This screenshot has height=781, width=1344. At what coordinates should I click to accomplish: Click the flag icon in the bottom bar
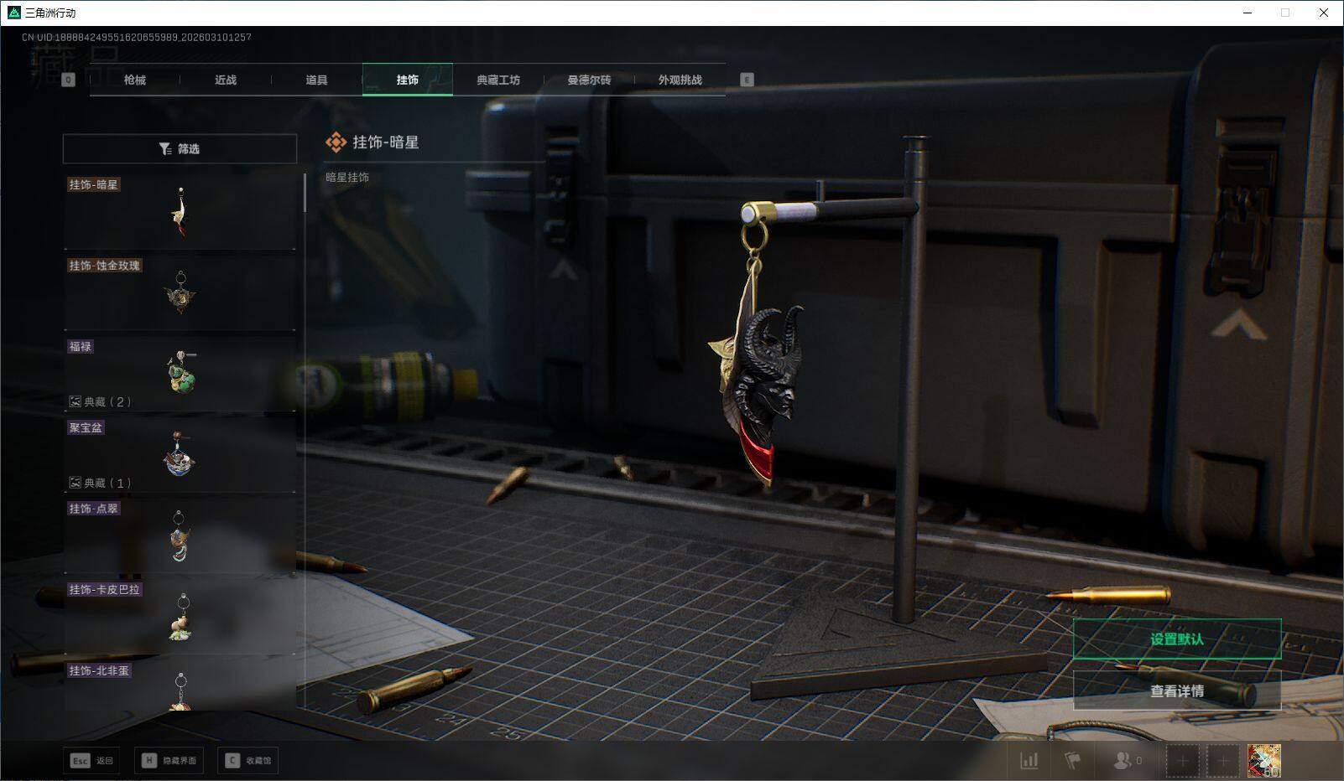pyautogui.click(x=1072, y=760)
